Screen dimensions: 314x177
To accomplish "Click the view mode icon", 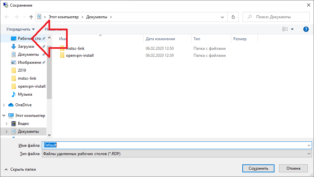I will [285, 29].
